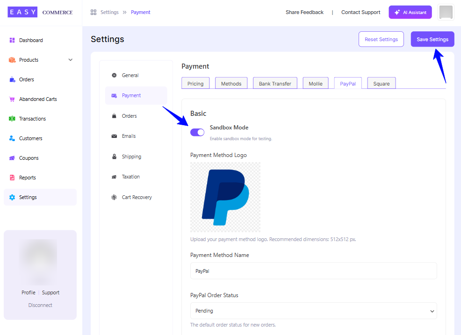This screenshot has width=461, height=335.
Task: Click the Cart Recovery target icon
Action: tap(114, 197)
